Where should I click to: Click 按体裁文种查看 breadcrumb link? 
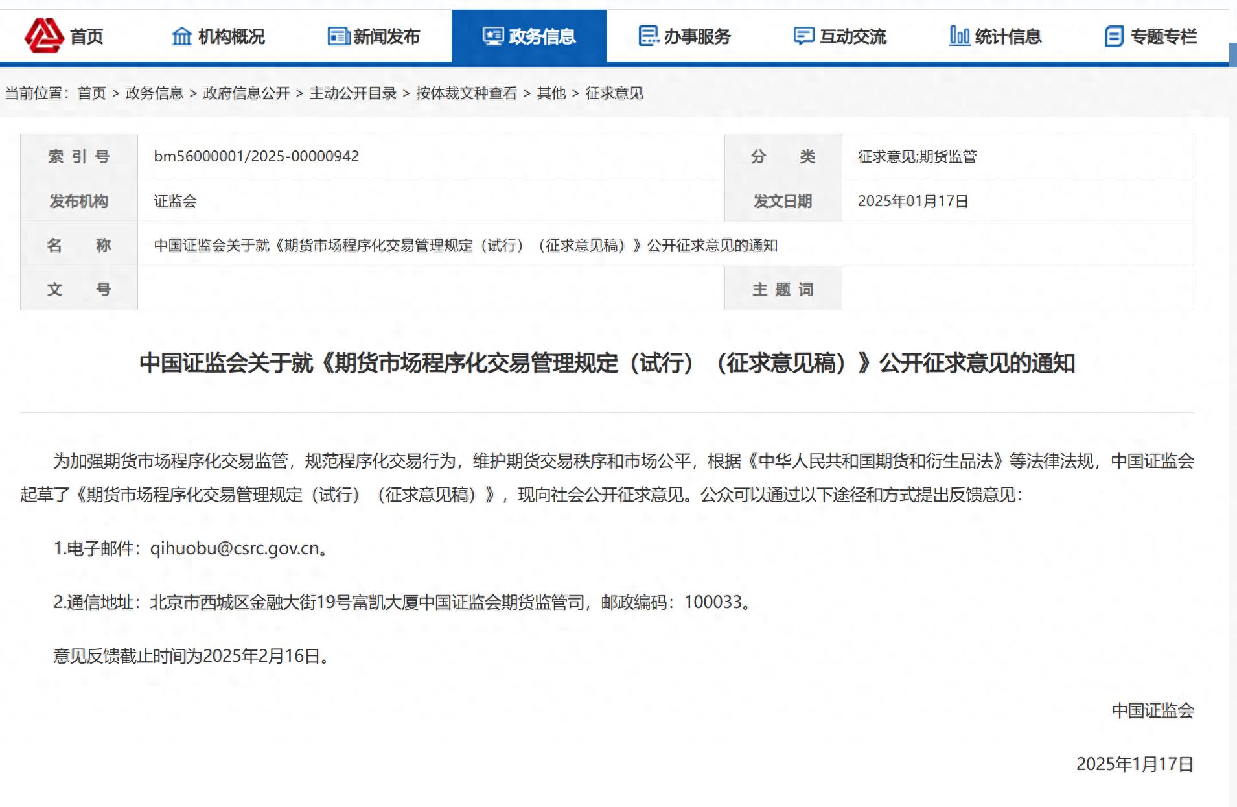[466, 93]
